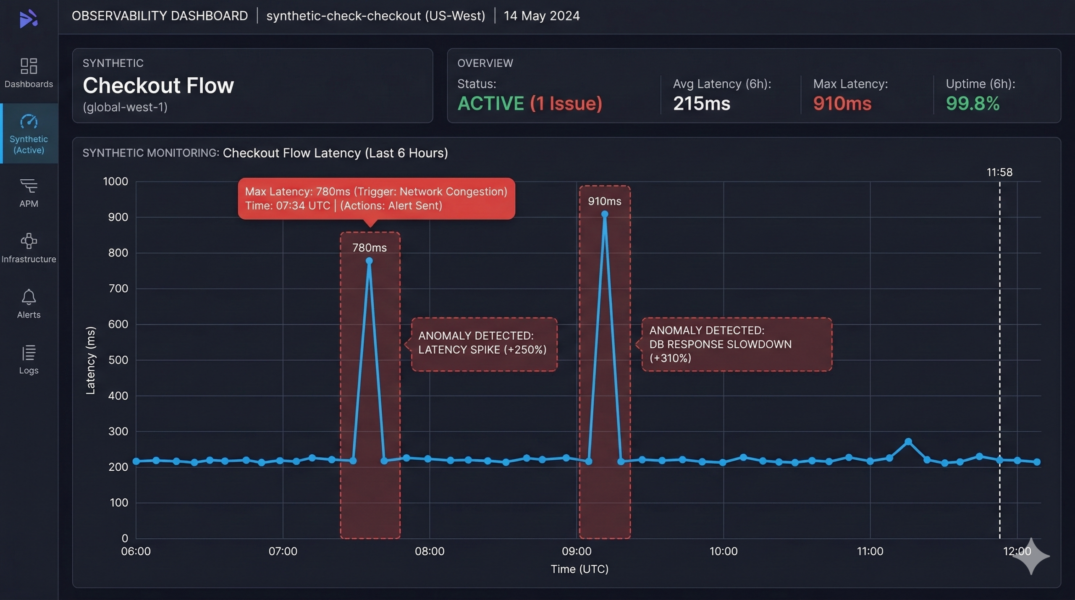
Task: Click the small 11:15 latency bump point
Action: point(908,442)
